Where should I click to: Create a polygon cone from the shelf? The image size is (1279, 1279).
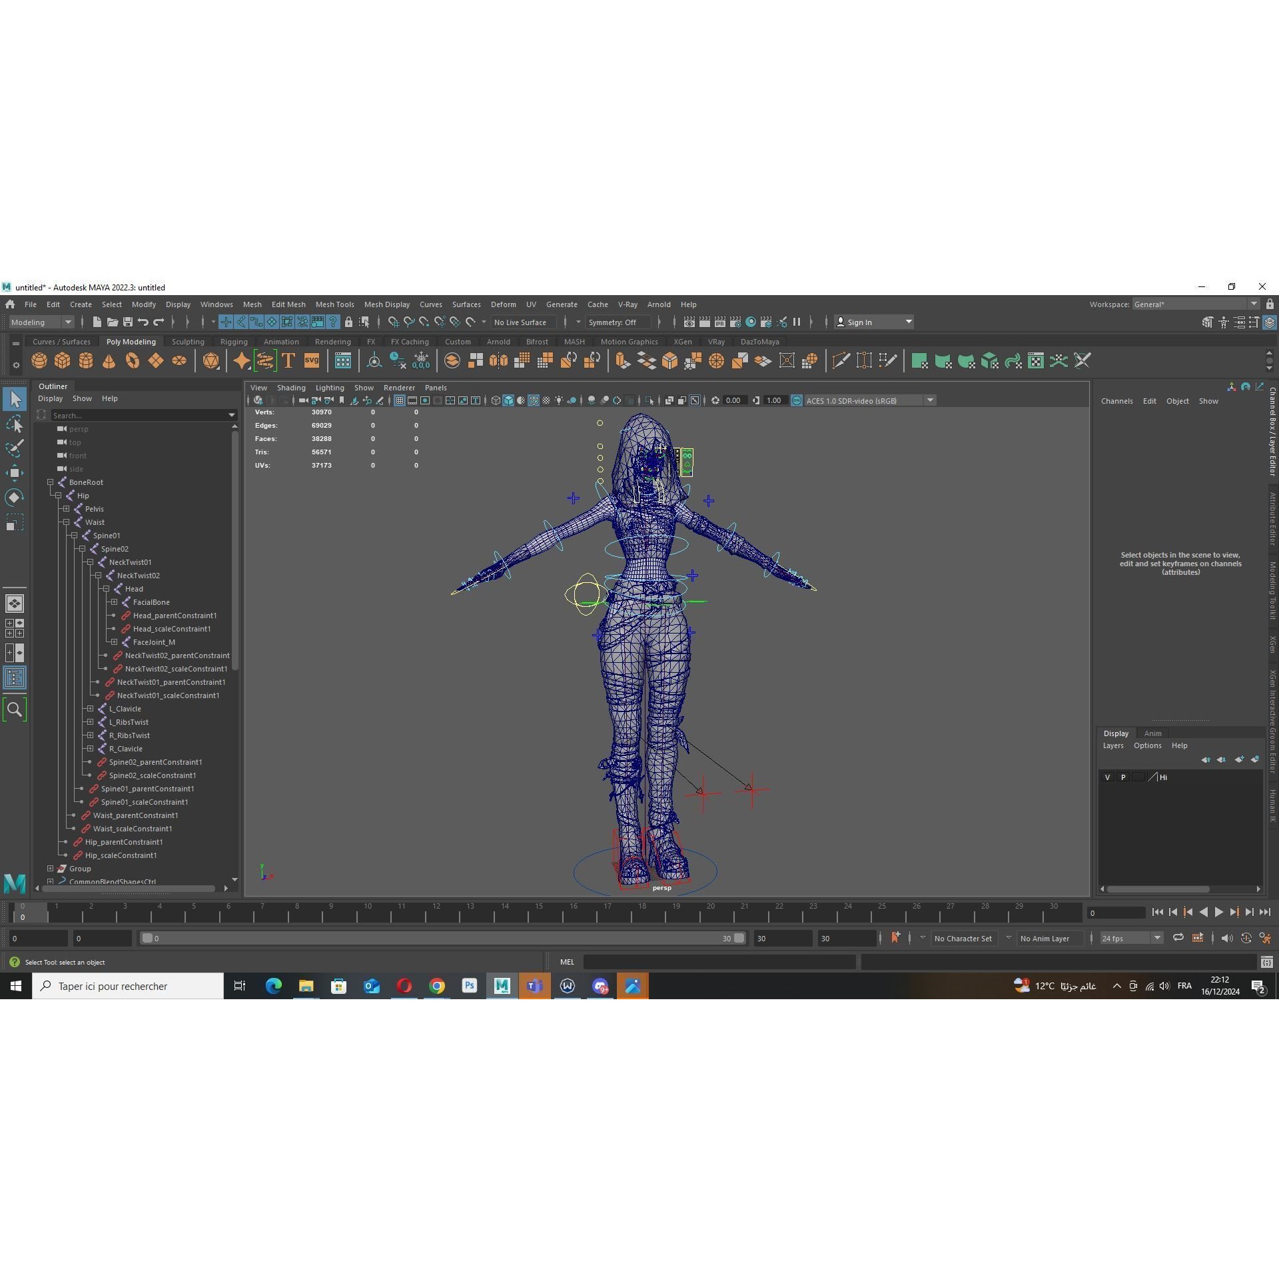[109, 361]
